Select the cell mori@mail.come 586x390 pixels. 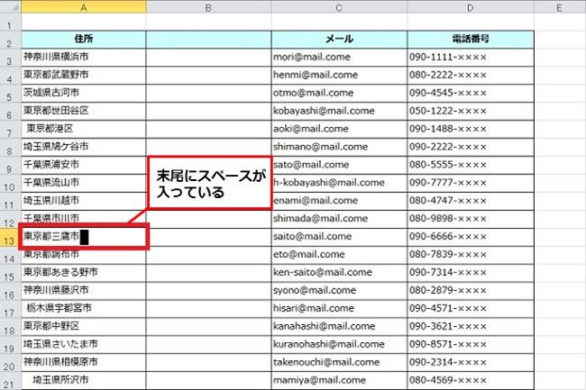[339, 57]
